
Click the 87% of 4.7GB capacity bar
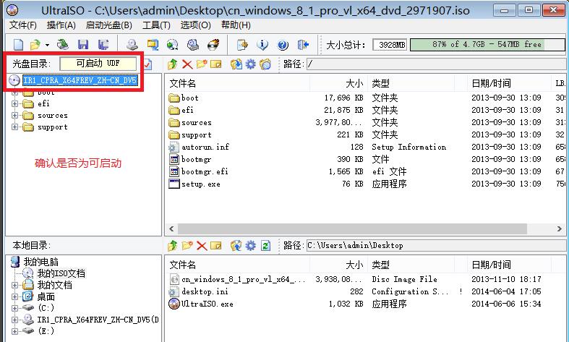pyautogui.click(x=487, y=45)
